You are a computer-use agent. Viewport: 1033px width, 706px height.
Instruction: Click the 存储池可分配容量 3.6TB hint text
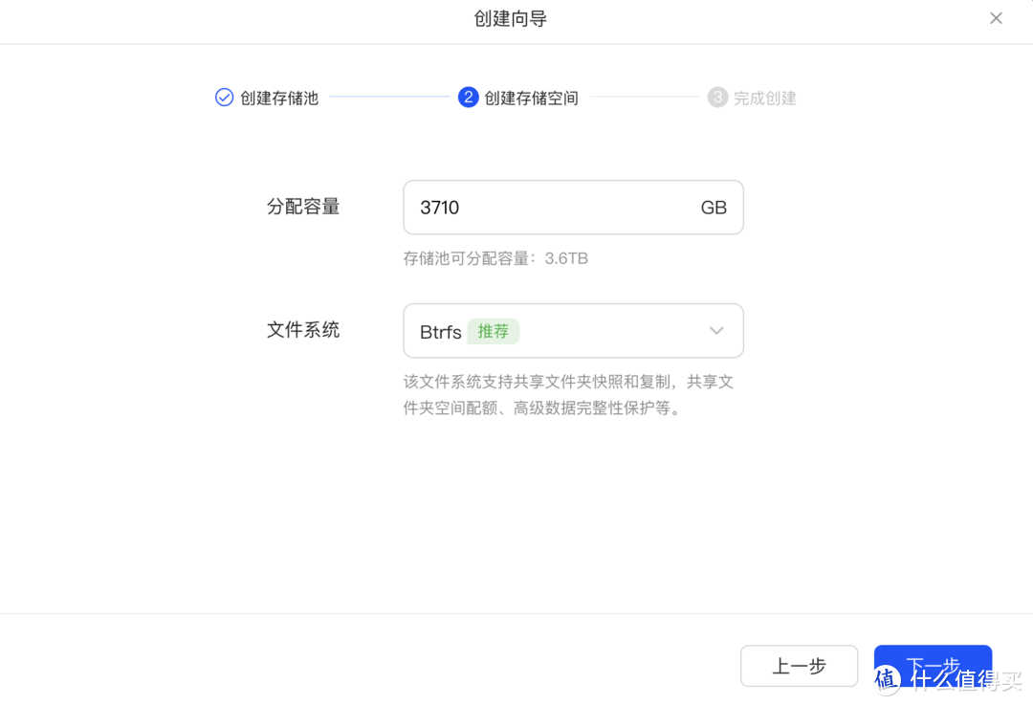(495, 257)
